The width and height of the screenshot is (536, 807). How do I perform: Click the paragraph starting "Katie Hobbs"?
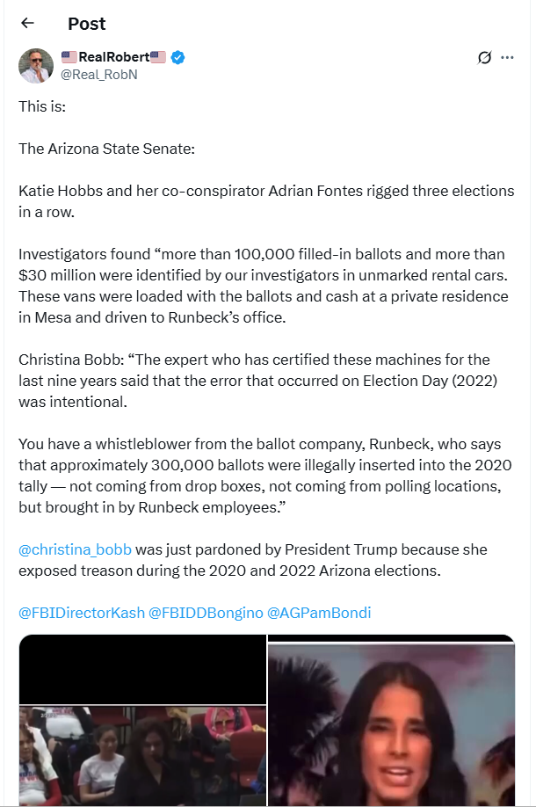click(x=266, y=201)
